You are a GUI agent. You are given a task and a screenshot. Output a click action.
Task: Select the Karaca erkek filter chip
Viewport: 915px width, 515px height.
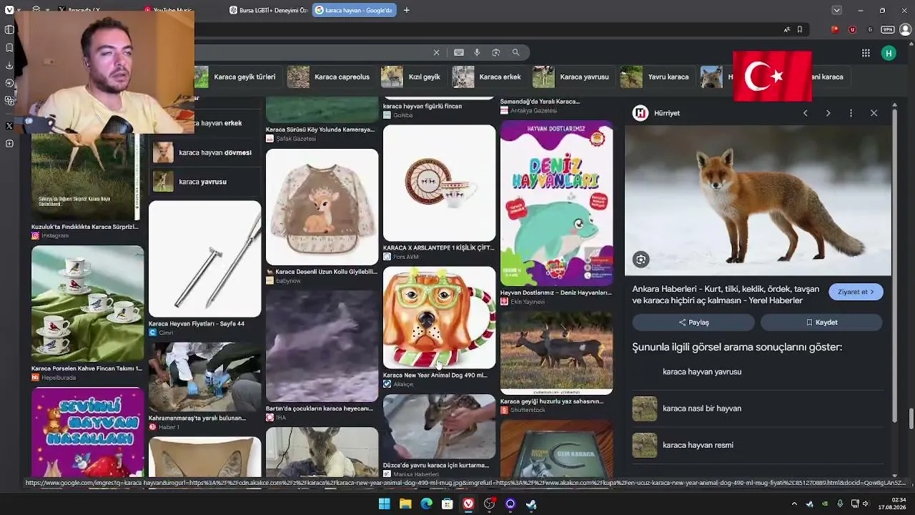tap(489, 77)
